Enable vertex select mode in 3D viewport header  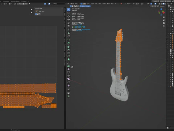tap(82, 4)
